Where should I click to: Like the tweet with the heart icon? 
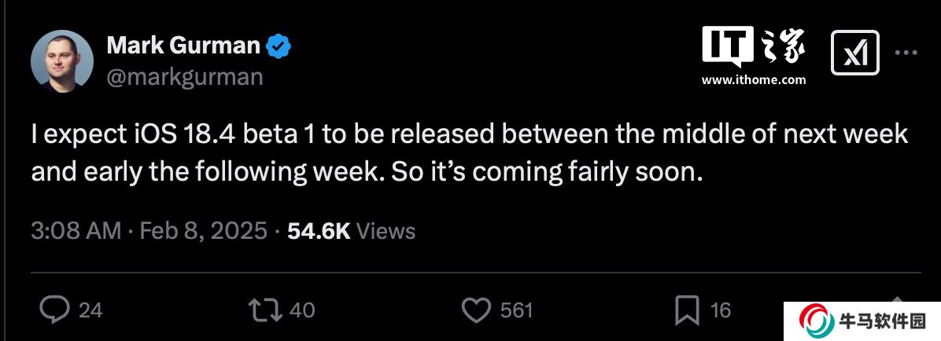pos(475,310)
